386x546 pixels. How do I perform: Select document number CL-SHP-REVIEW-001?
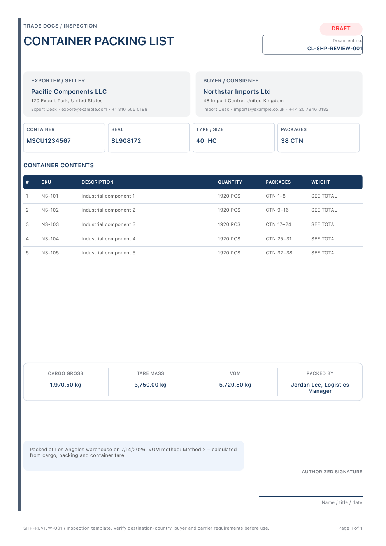pyautogui.click(x=335, y=49)
